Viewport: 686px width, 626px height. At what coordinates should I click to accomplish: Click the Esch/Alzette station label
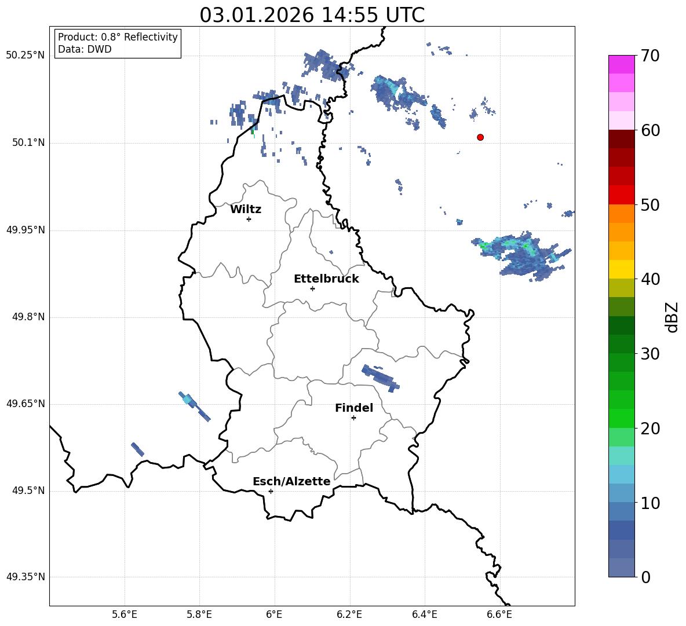click(x=291, y=481)
